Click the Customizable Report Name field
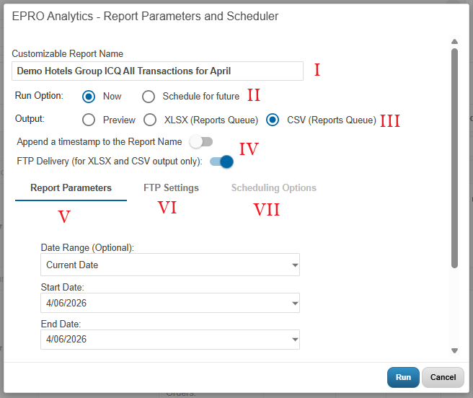This screenshot has width=473, height=398. (x=157, y=71)
